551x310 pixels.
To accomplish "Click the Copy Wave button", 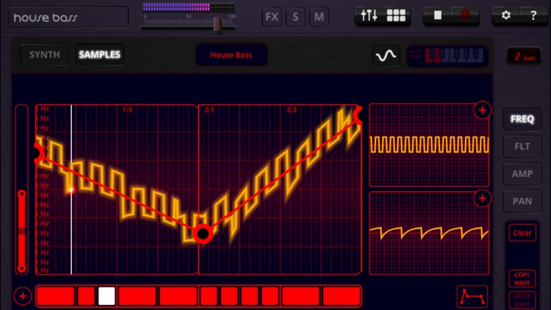I will click(x=522, y=278).
